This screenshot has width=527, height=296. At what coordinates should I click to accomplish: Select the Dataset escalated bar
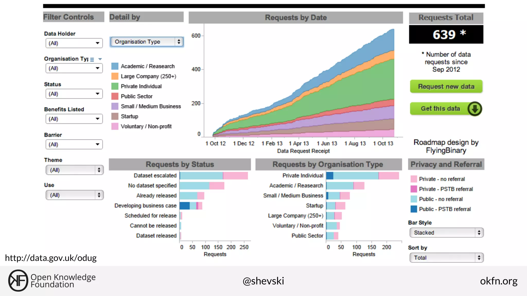(214, 176)
